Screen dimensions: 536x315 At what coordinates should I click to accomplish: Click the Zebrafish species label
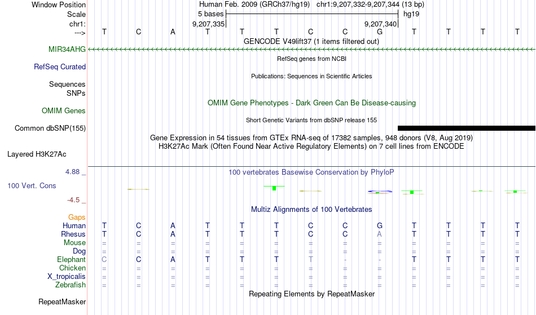tap(71, 285)
